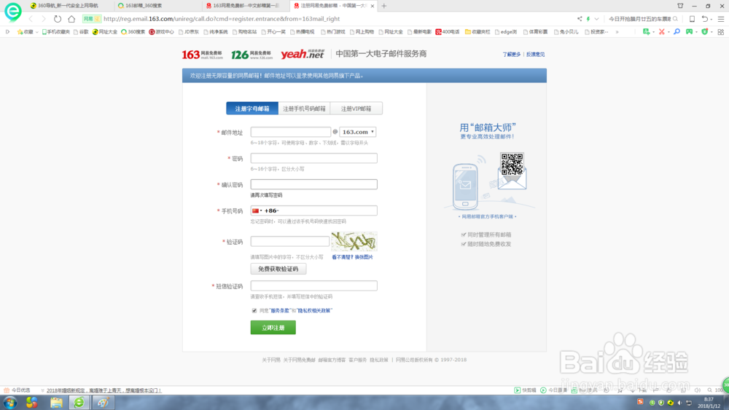Toggle the 同时管理所有邮箱 checkbox

tap(464, 234)
